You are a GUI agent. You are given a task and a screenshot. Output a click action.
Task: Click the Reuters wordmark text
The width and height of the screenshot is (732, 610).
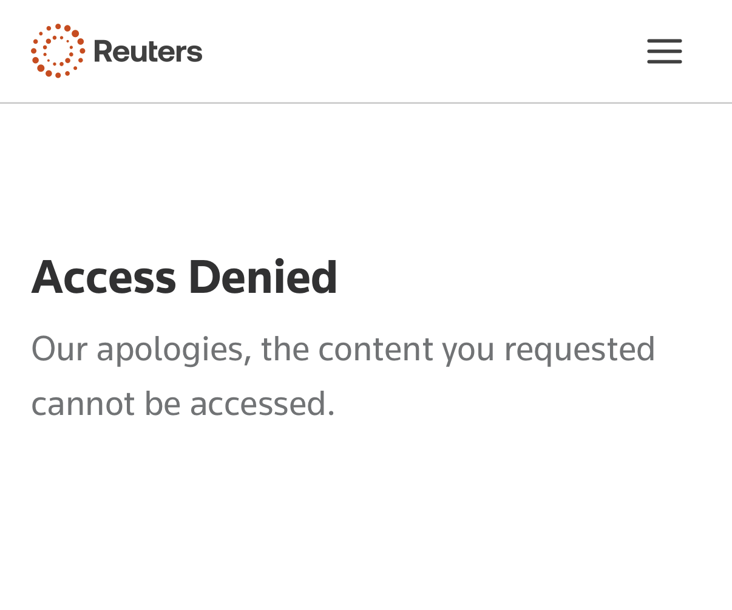[148, 51]
